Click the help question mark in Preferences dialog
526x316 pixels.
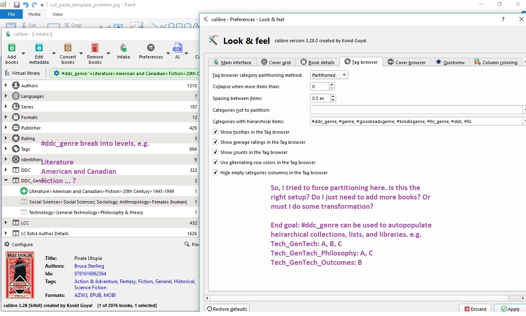click(x=503, y=19)
